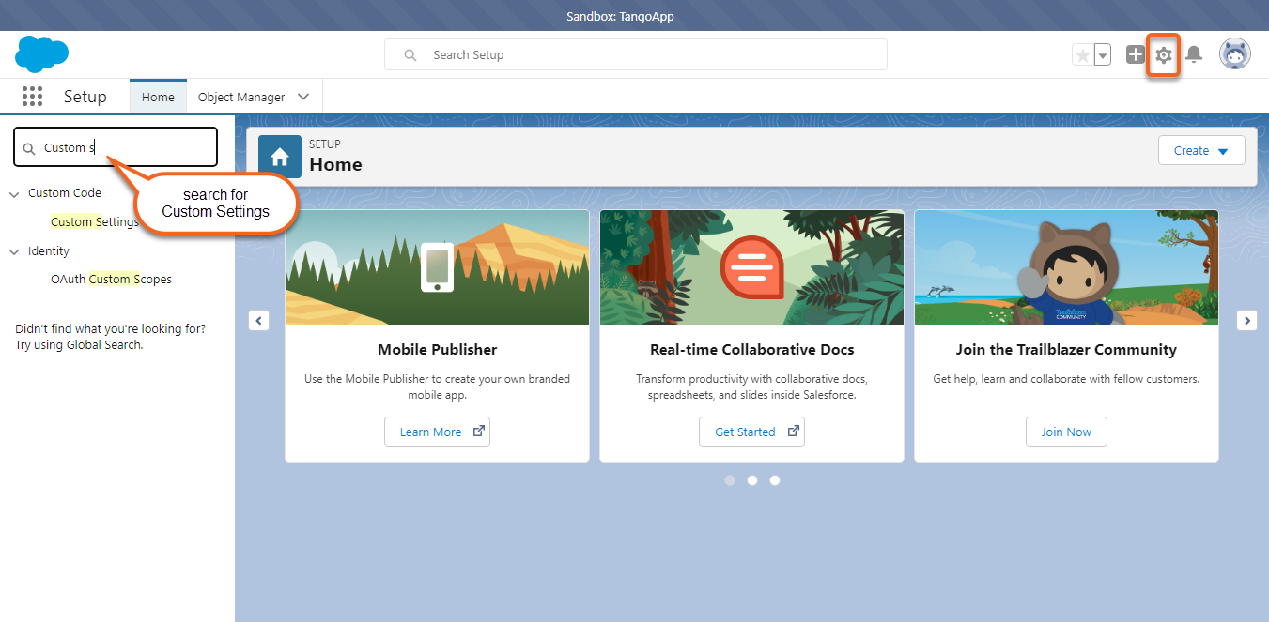Screen dimensions: 1269x622
Task: Click inside the Quick Find search field
Action: click(115, 146)
